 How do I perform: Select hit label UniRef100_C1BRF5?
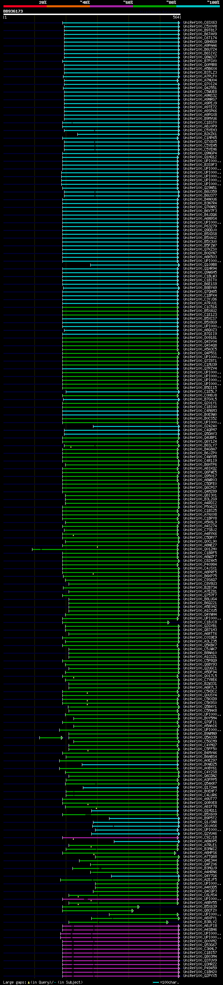[x=200, y=553]
